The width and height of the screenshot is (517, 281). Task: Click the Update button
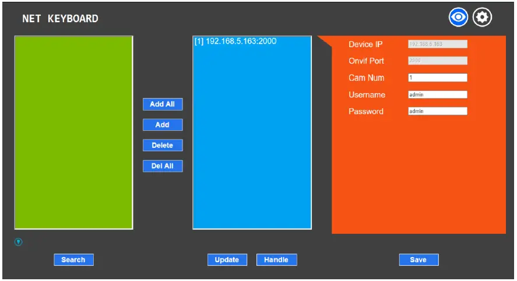coord(227,259)
